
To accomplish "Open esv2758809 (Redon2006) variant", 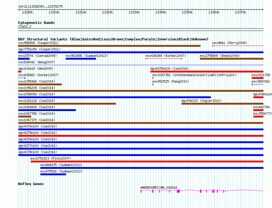I will (x=220, y=56).
